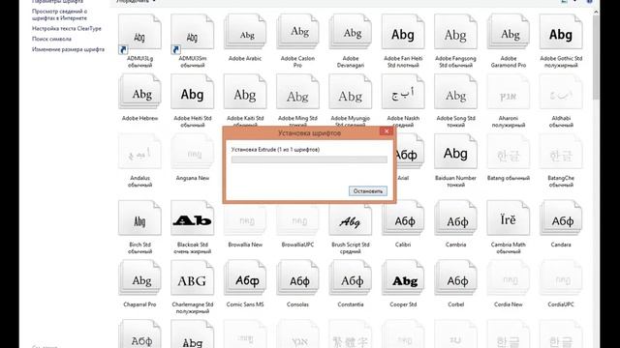
Task: Select Adobe Devanagari font icon
Action: [351, 33]
